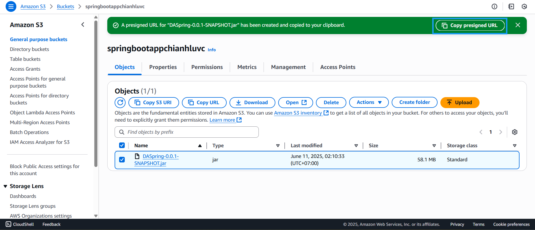Sort by the Storage class column arrow
535x230 pixels.
click(515, 146)
